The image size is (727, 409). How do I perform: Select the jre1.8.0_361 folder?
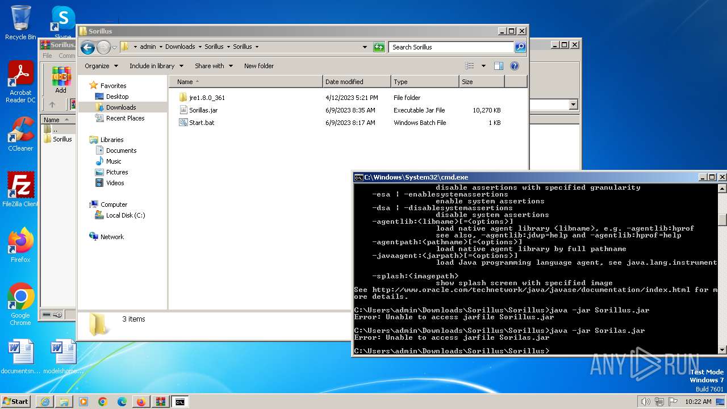click(207, 98)
